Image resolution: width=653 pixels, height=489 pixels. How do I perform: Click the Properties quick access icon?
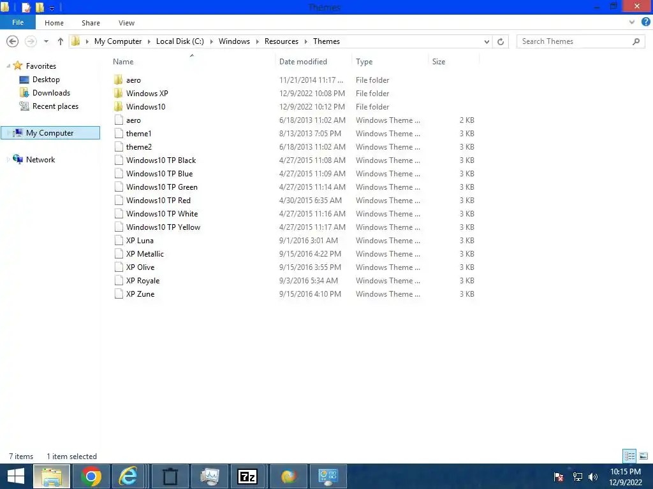click(x=26, y=7)
